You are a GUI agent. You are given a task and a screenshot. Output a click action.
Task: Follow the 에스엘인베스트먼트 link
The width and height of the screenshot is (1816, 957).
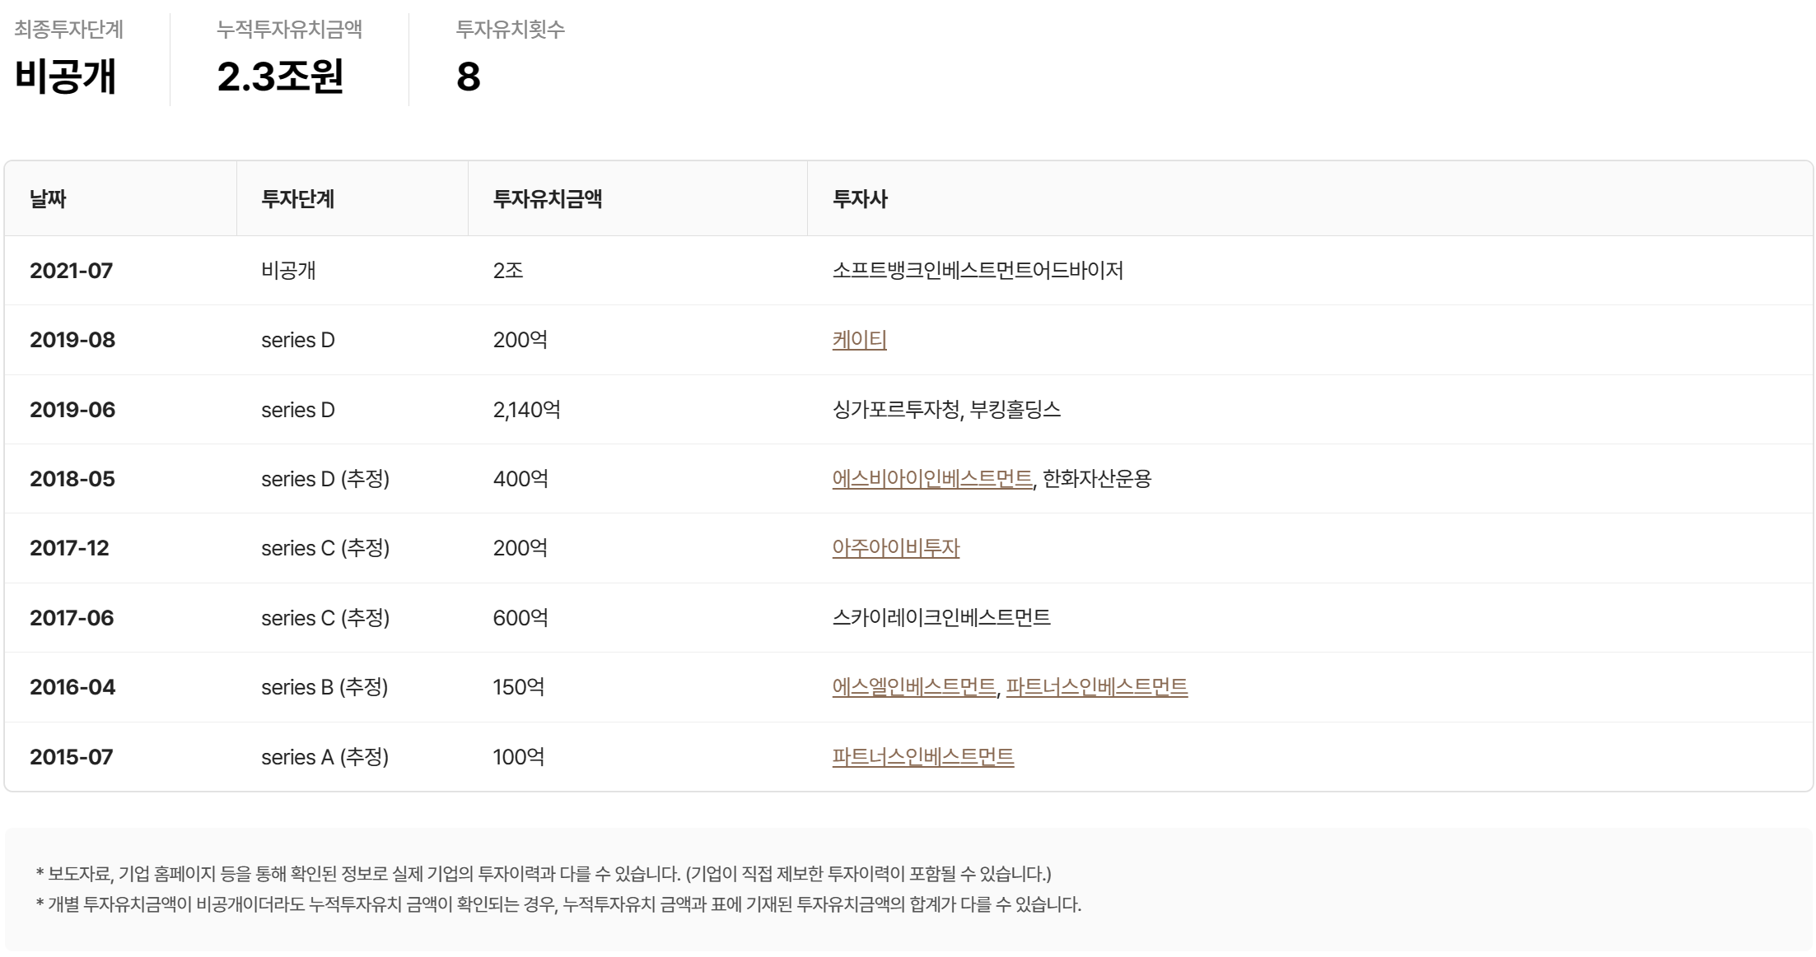click(x=913, y=687)
